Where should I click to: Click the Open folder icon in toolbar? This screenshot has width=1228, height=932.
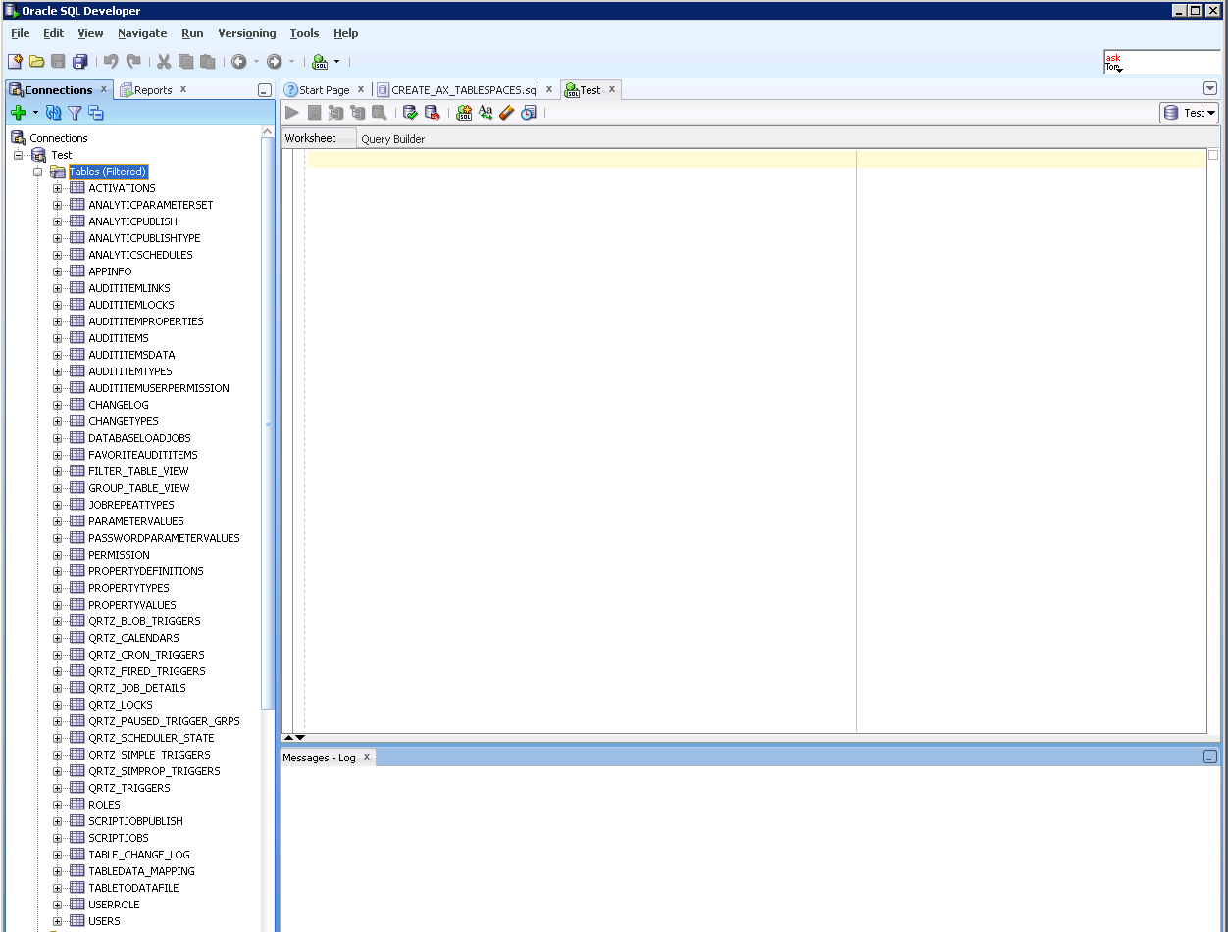(x=36, y=61)
